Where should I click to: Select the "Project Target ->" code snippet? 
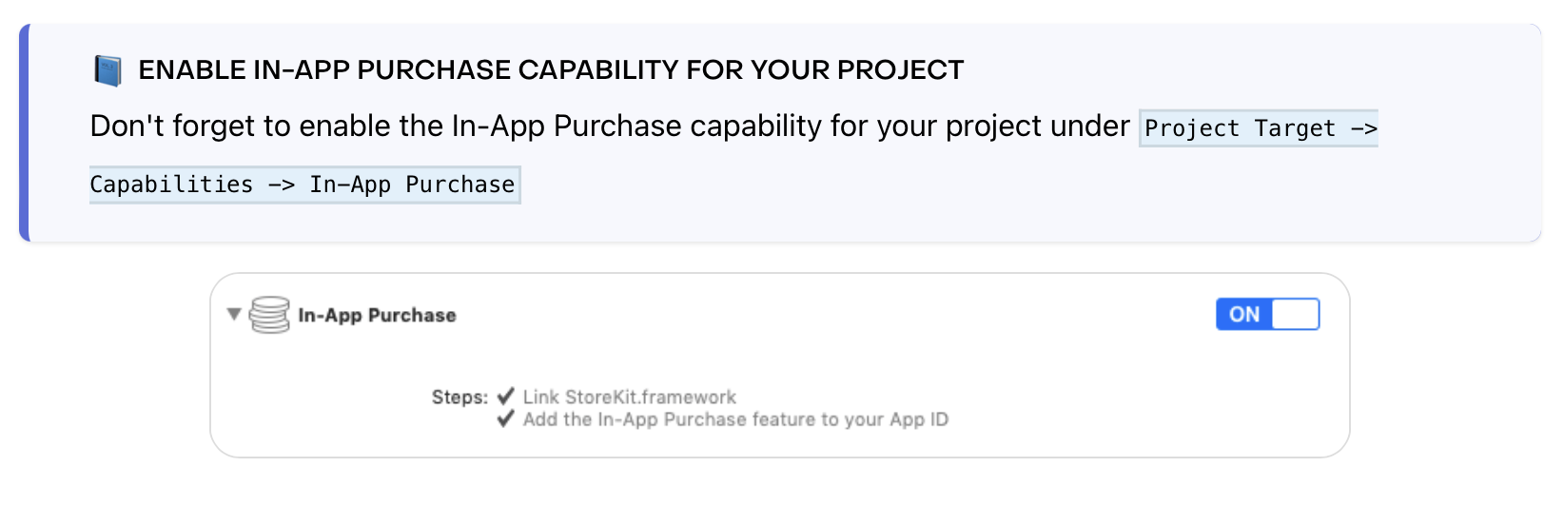tap(1259, 128)
